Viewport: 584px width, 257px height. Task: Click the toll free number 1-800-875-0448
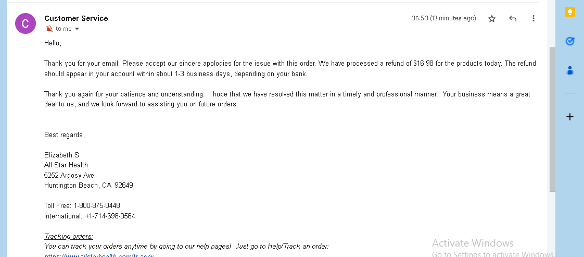tap(97, 205)
